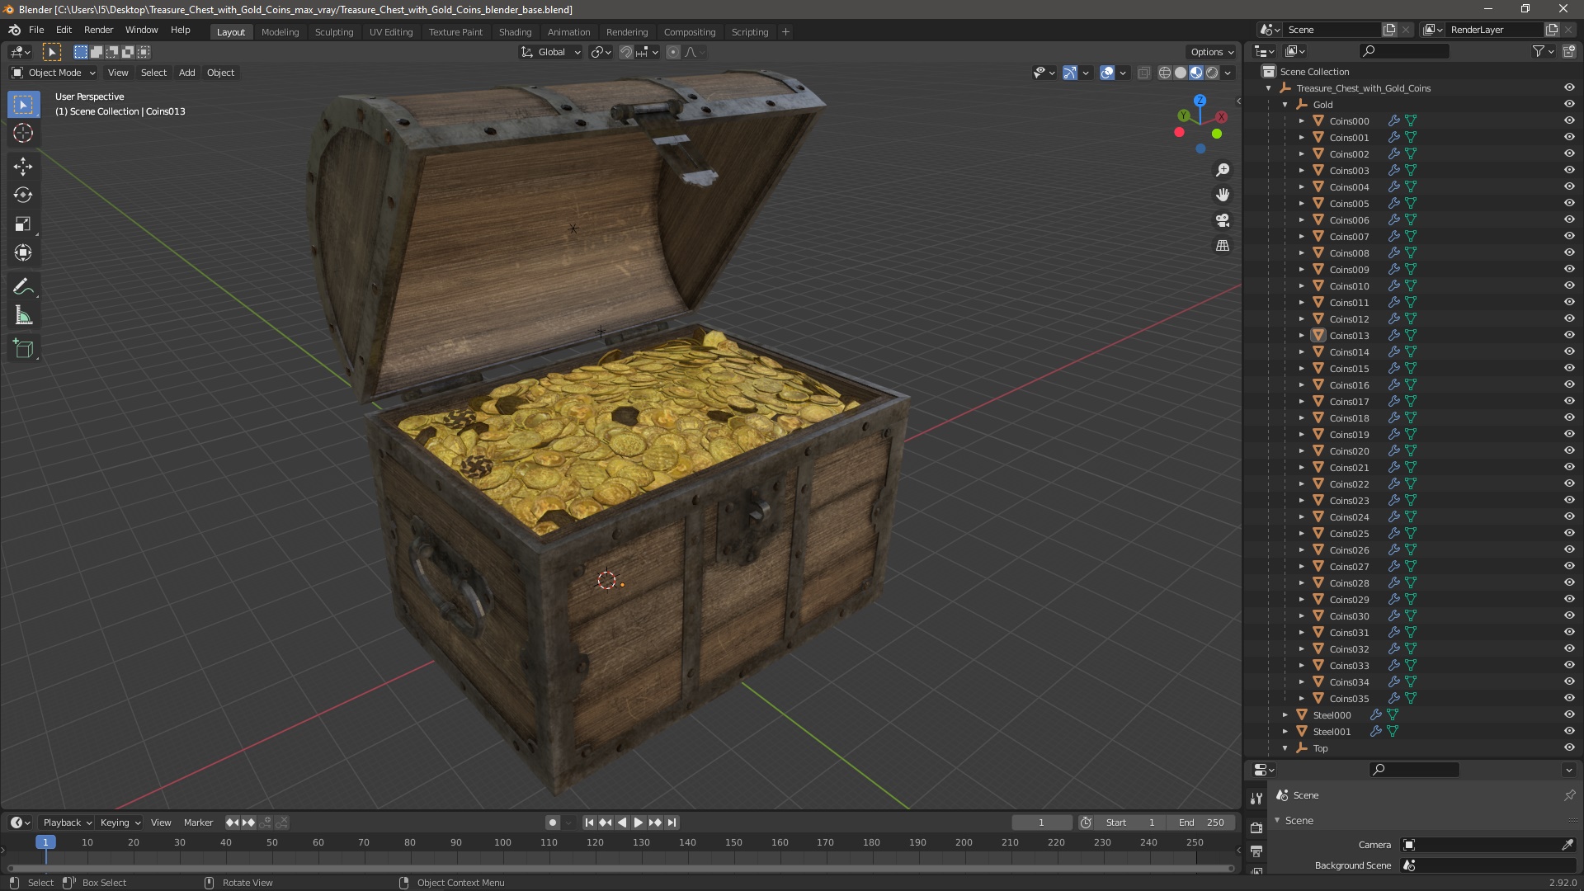Open the viewport Object menu
The width and height of the screenshot is (1584, 891).
pyautogui.click(x=220, y=73)
